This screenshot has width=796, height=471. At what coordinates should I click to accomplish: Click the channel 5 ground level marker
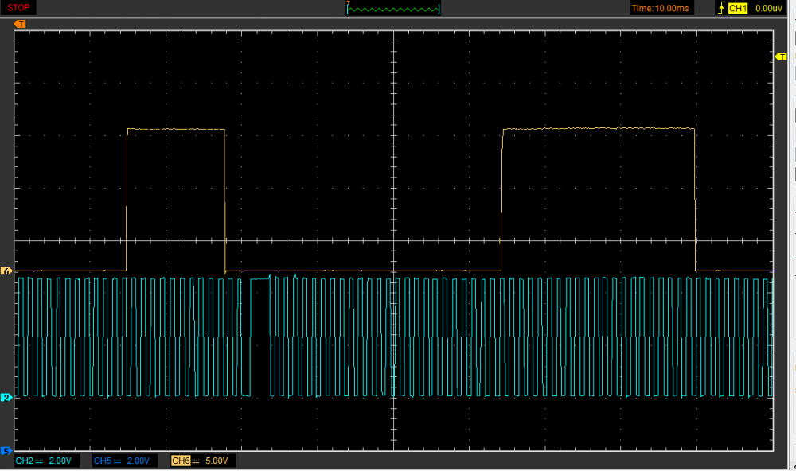[x=7, y=450]
